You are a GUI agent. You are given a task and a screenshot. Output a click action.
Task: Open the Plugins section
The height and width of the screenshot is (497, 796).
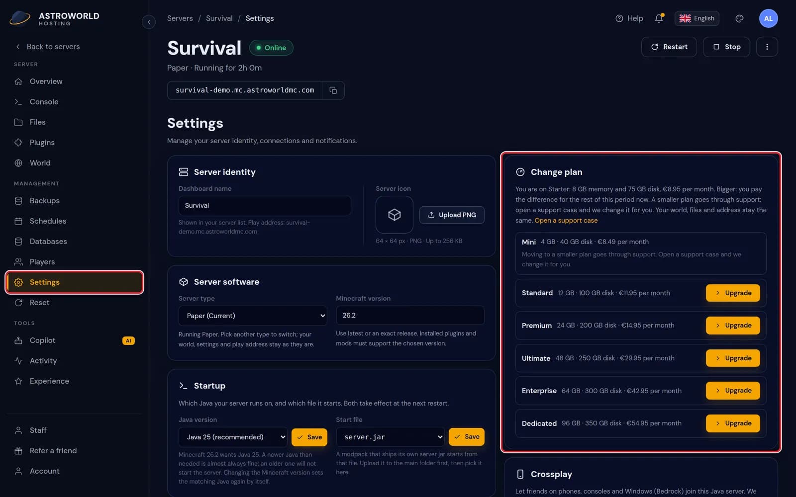75,143
